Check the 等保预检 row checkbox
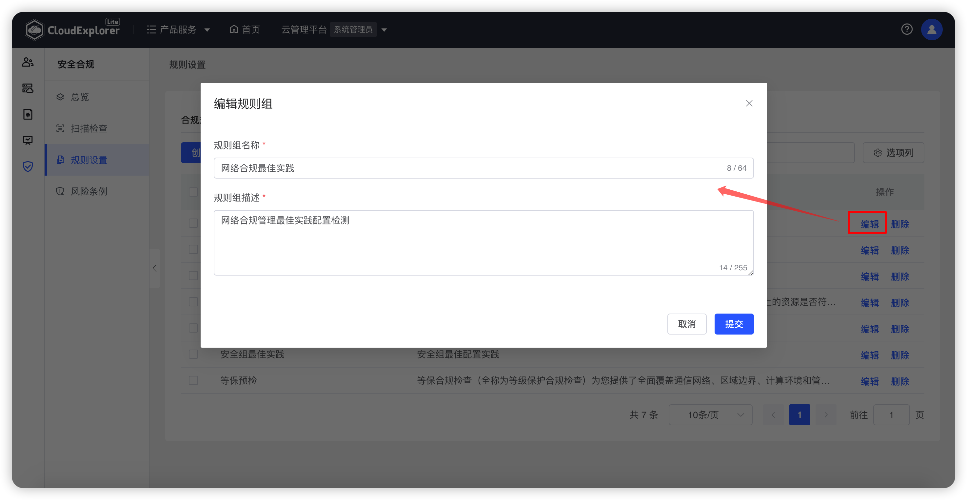 pos(193,380)
